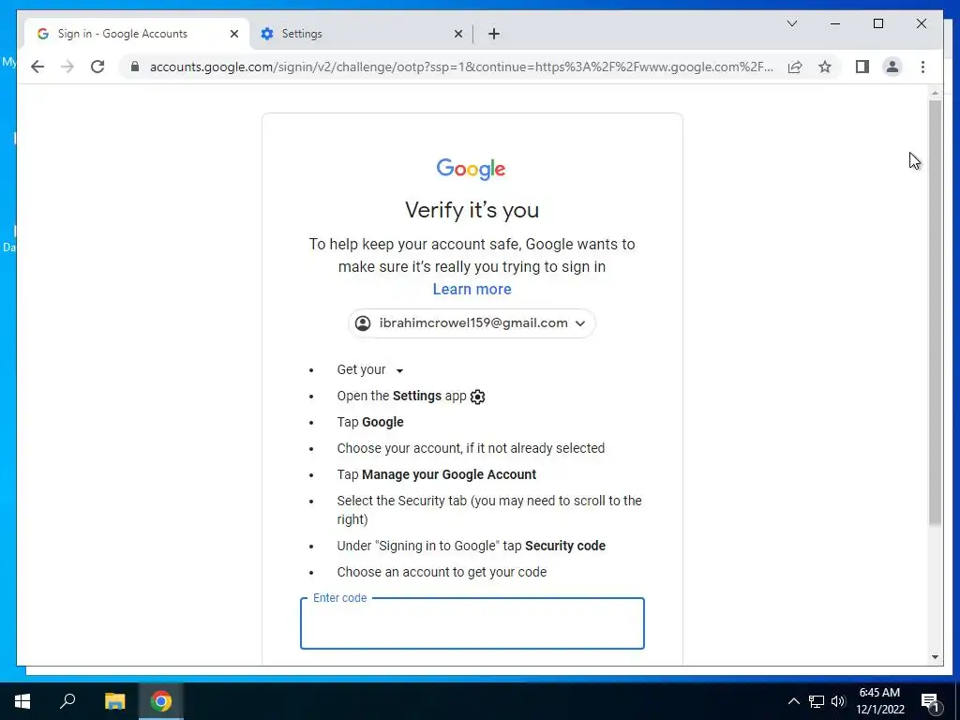960x720 pixels.
Task: Click the 'Tap Google' instruction
Action: point(370,422)
